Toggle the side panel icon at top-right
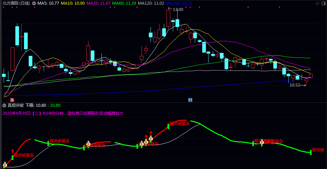This screenshot has width=327, height=169. tap(323, 3)
